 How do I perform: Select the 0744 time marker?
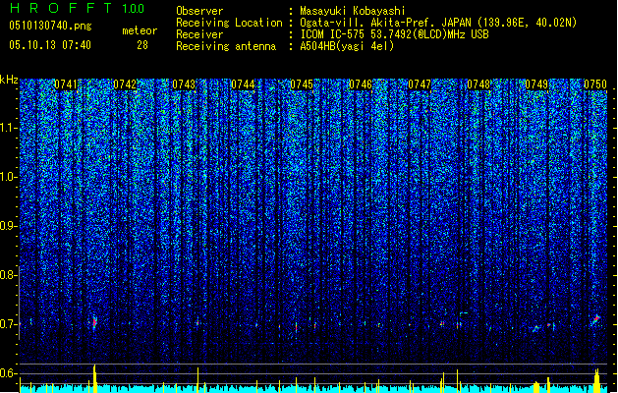pyautogui.click(x=243, y=84)
